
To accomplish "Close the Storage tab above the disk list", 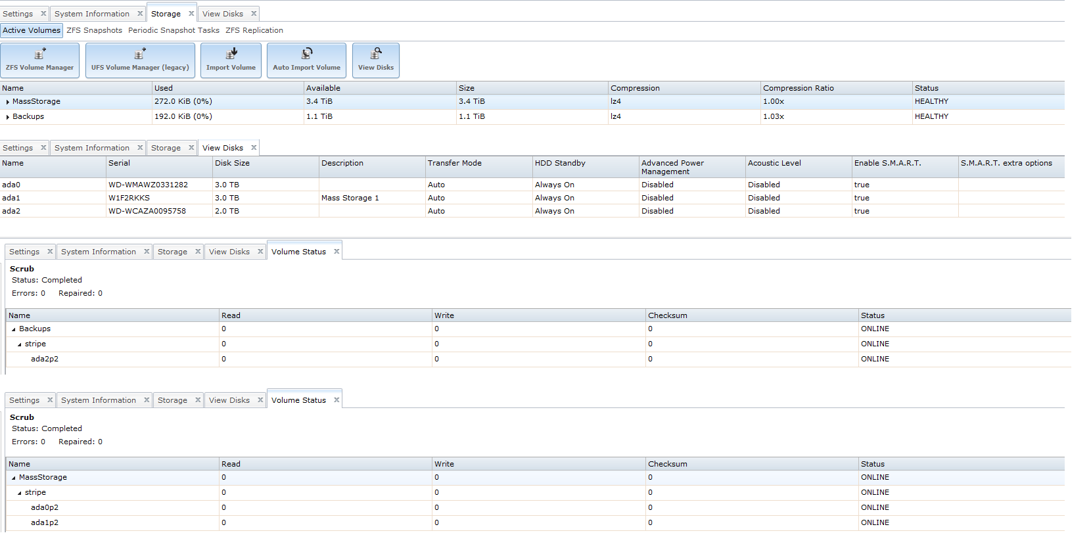I will pos(191,148).
